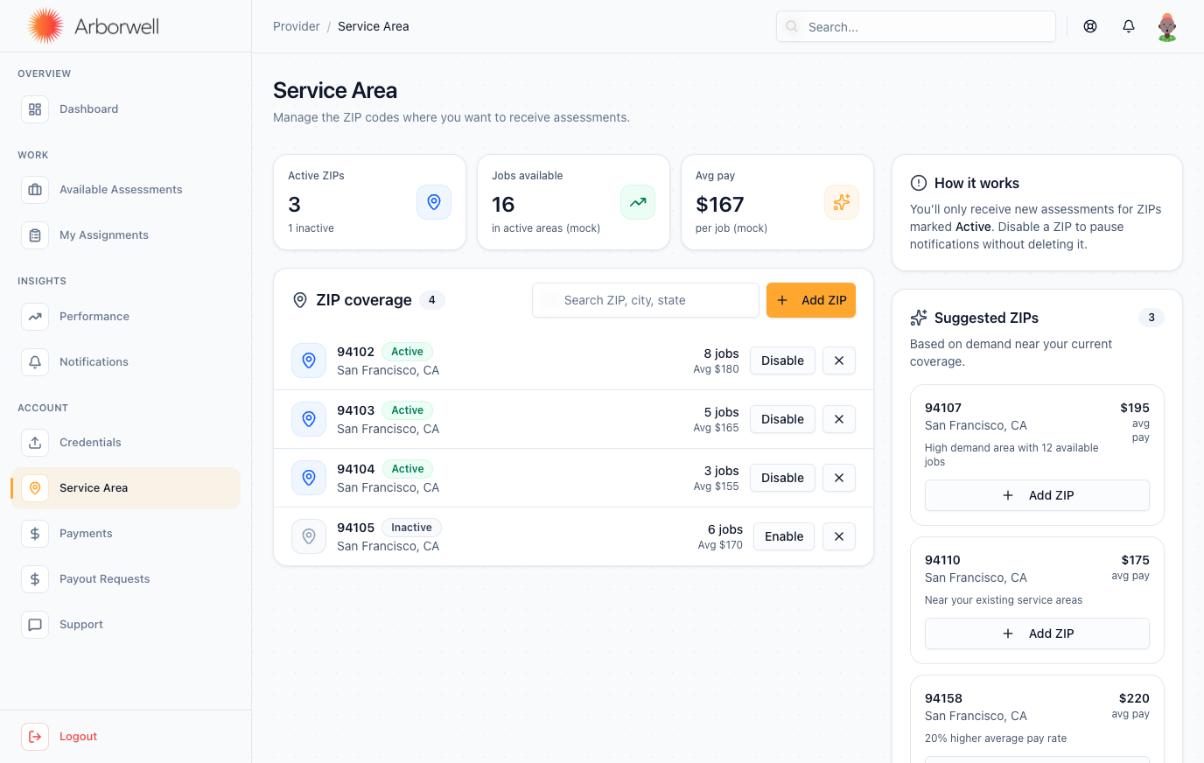Click the Jobs available trend icon
The height and width of the screenshot is (763, 1204).
638,202
